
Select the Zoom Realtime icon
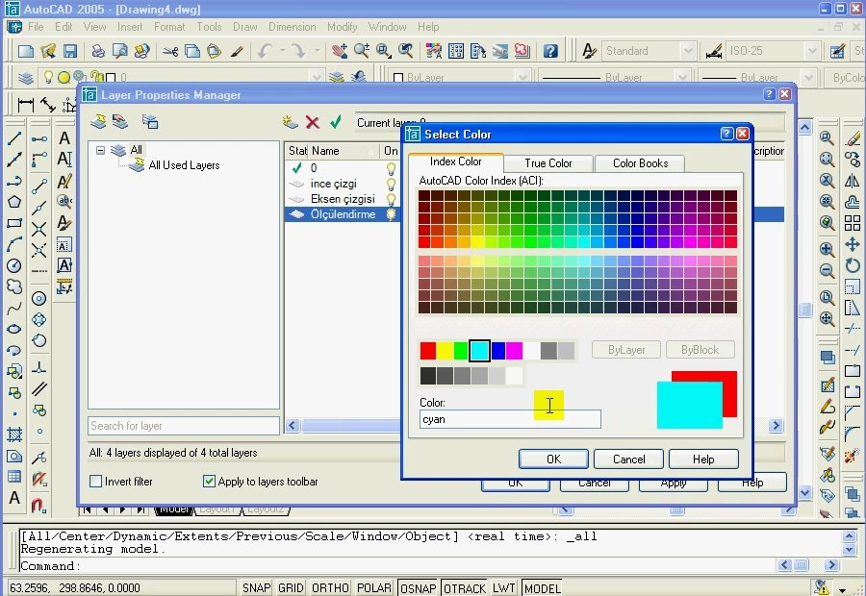click(x=362, y=51)
